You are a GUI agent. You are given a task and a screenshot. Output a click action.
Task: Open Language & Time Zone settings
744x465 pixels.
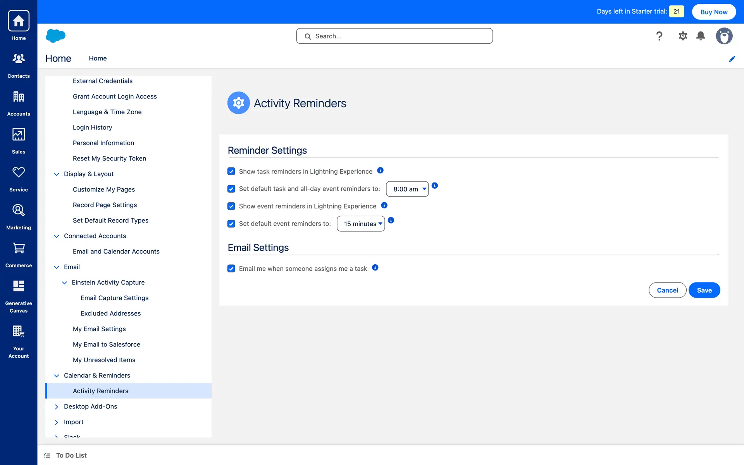click(x=107, y=112)
